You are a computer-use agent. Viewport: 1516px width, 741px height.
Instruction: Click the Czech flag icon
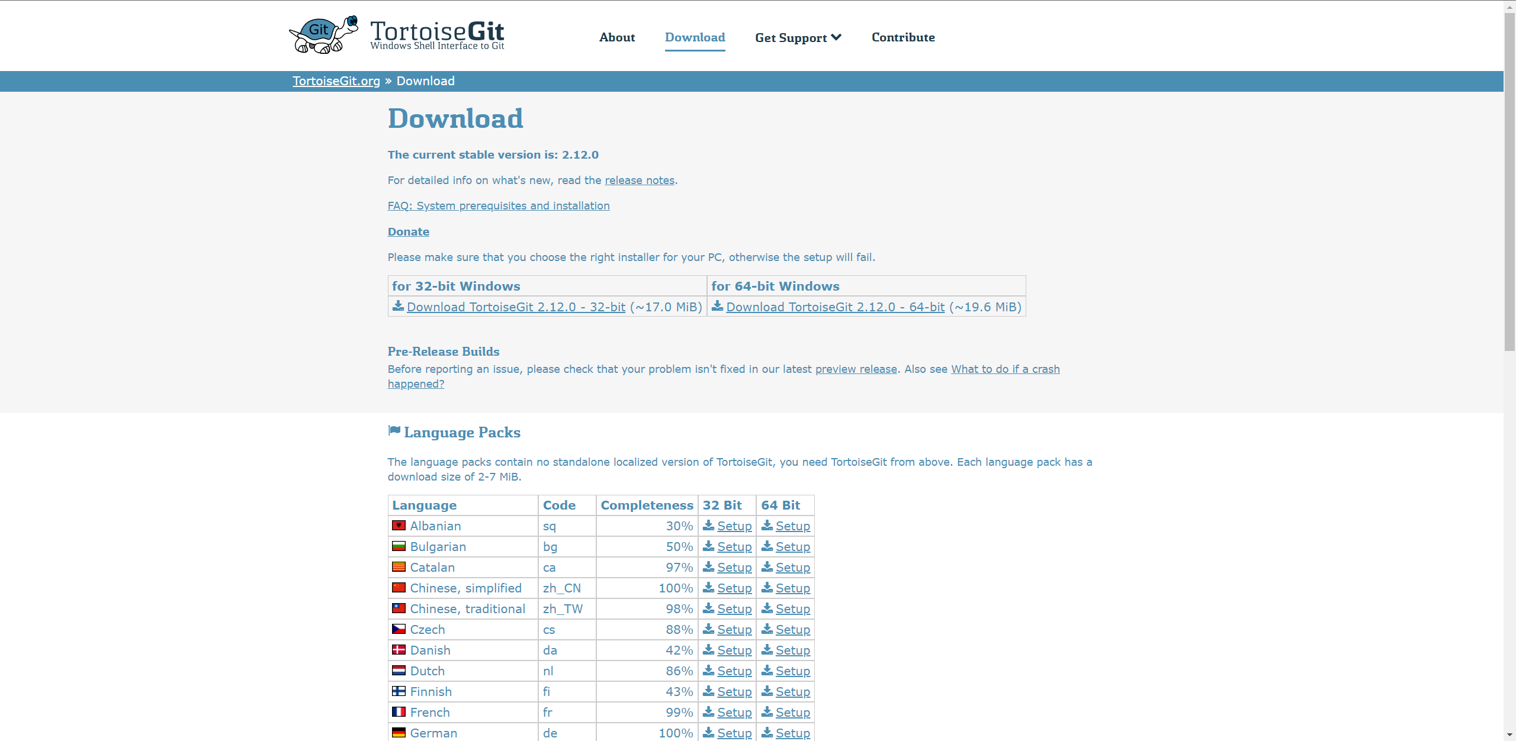pyautogui.click(x=399, y=629)
